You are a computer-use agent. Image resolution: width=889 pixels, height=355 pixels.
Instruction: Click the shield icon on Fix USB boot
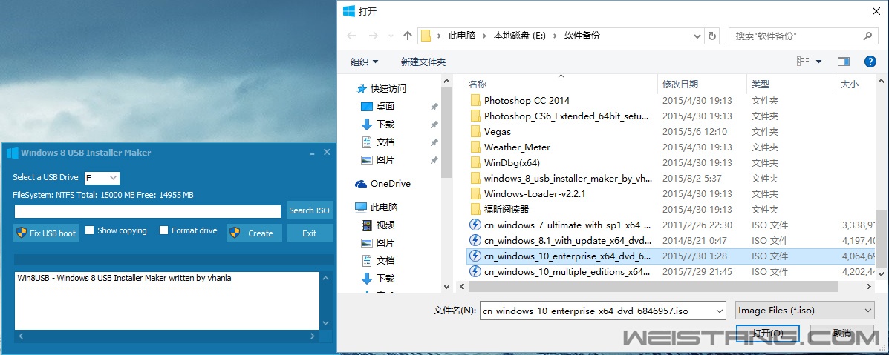pos(22,233)
